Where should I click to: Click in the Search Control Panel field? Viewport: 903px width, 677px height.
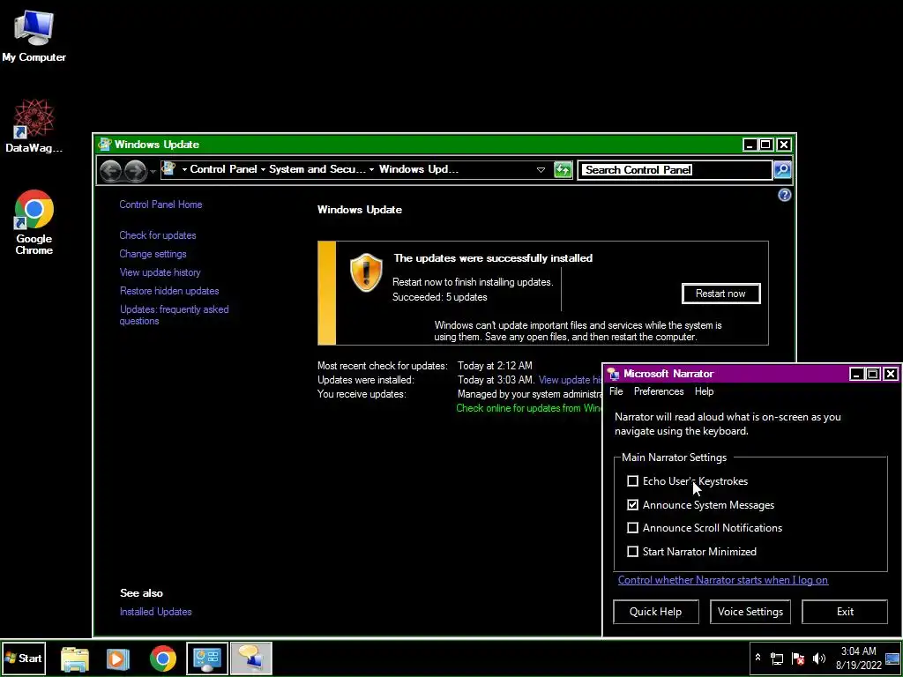click(675, 170)
